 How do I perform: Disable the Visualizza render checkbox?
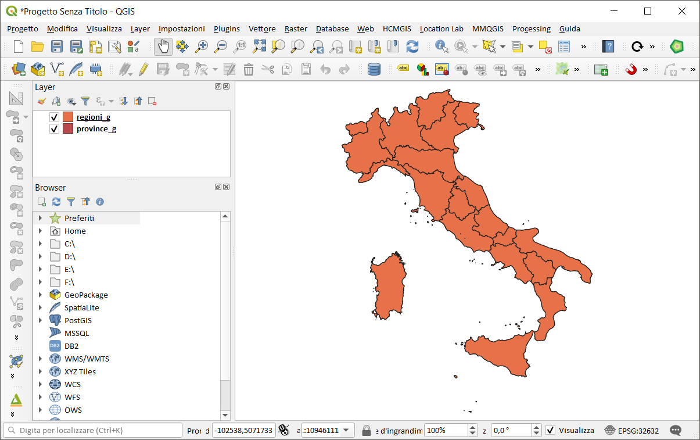pyautogui.click(x=550, y=430)
